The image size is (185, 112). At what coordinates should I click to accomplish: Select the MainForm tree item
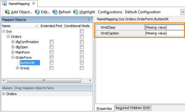click(23, 52)
